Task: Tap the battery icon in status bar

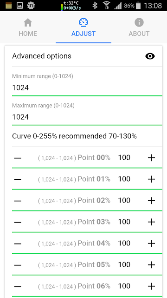Action: click(x=138, y=6)
